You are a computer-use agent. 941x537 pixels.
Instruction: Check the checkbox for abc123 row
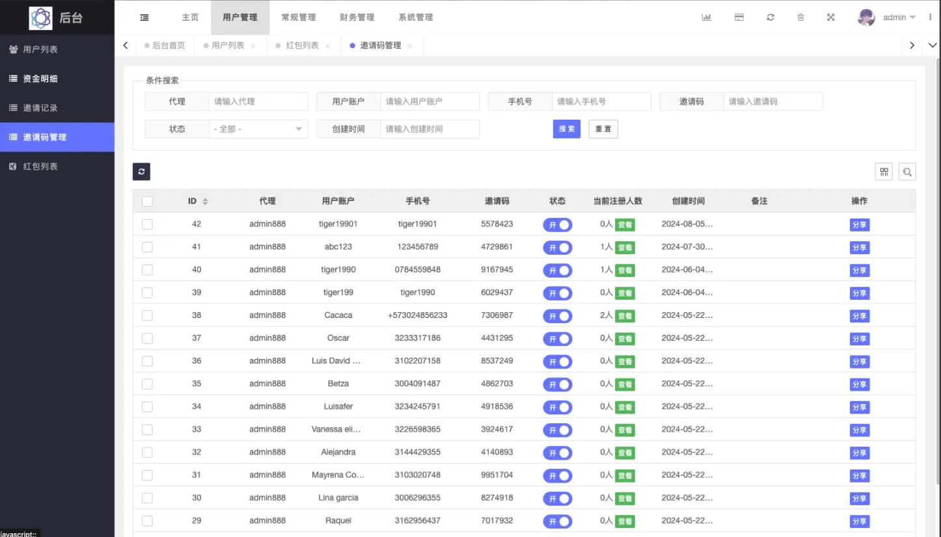click(x=147, y=247)
